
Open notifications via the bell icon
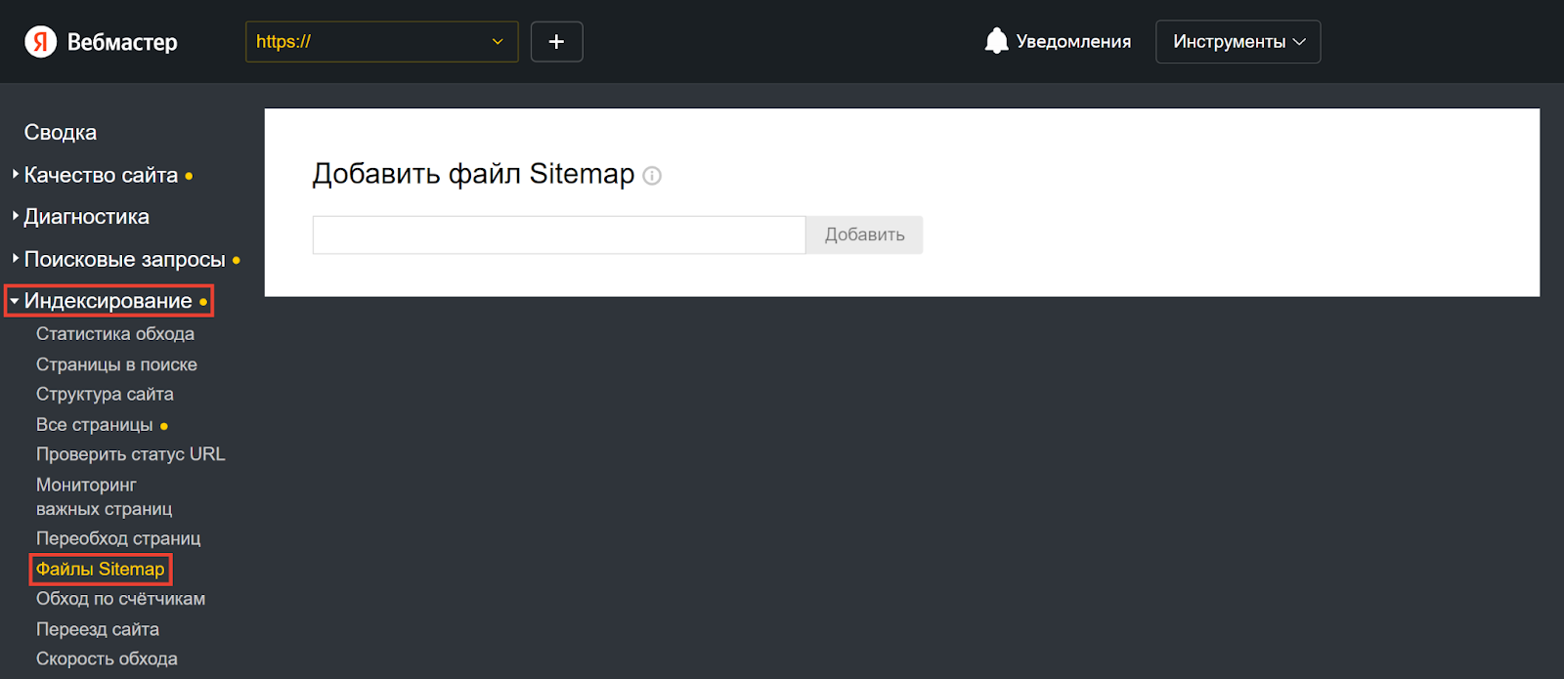(x=996, y=41)
